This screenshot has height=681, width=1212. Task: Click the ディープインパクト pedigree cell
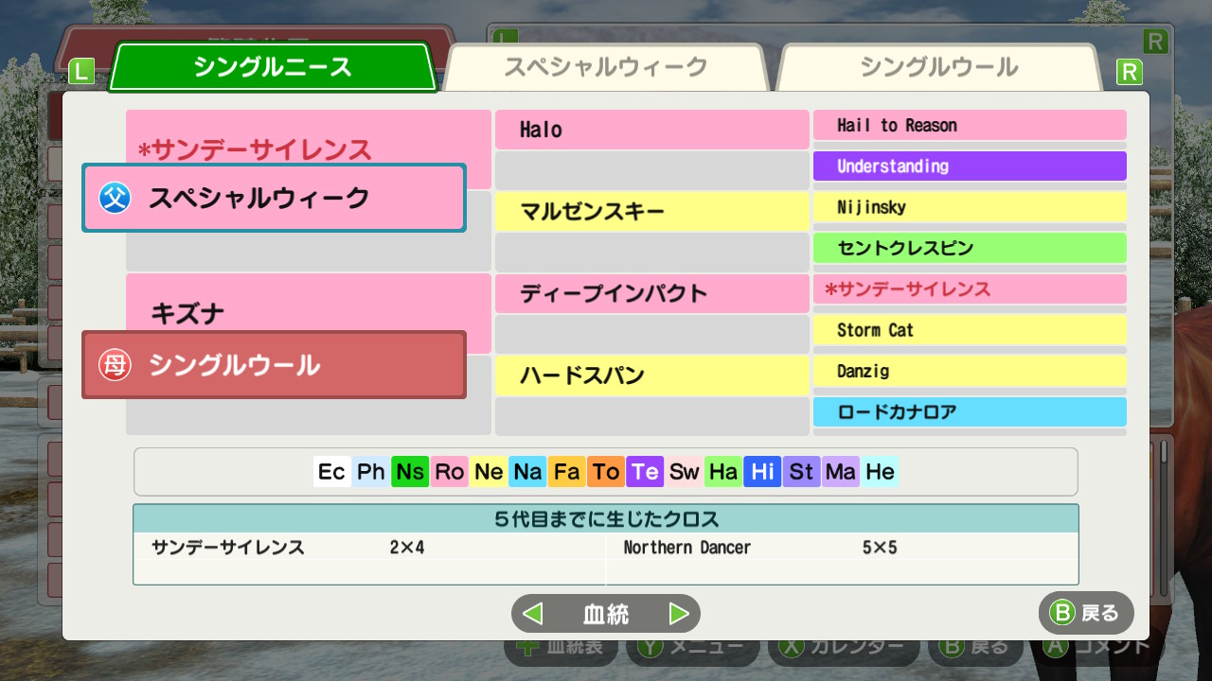[651, 293]
